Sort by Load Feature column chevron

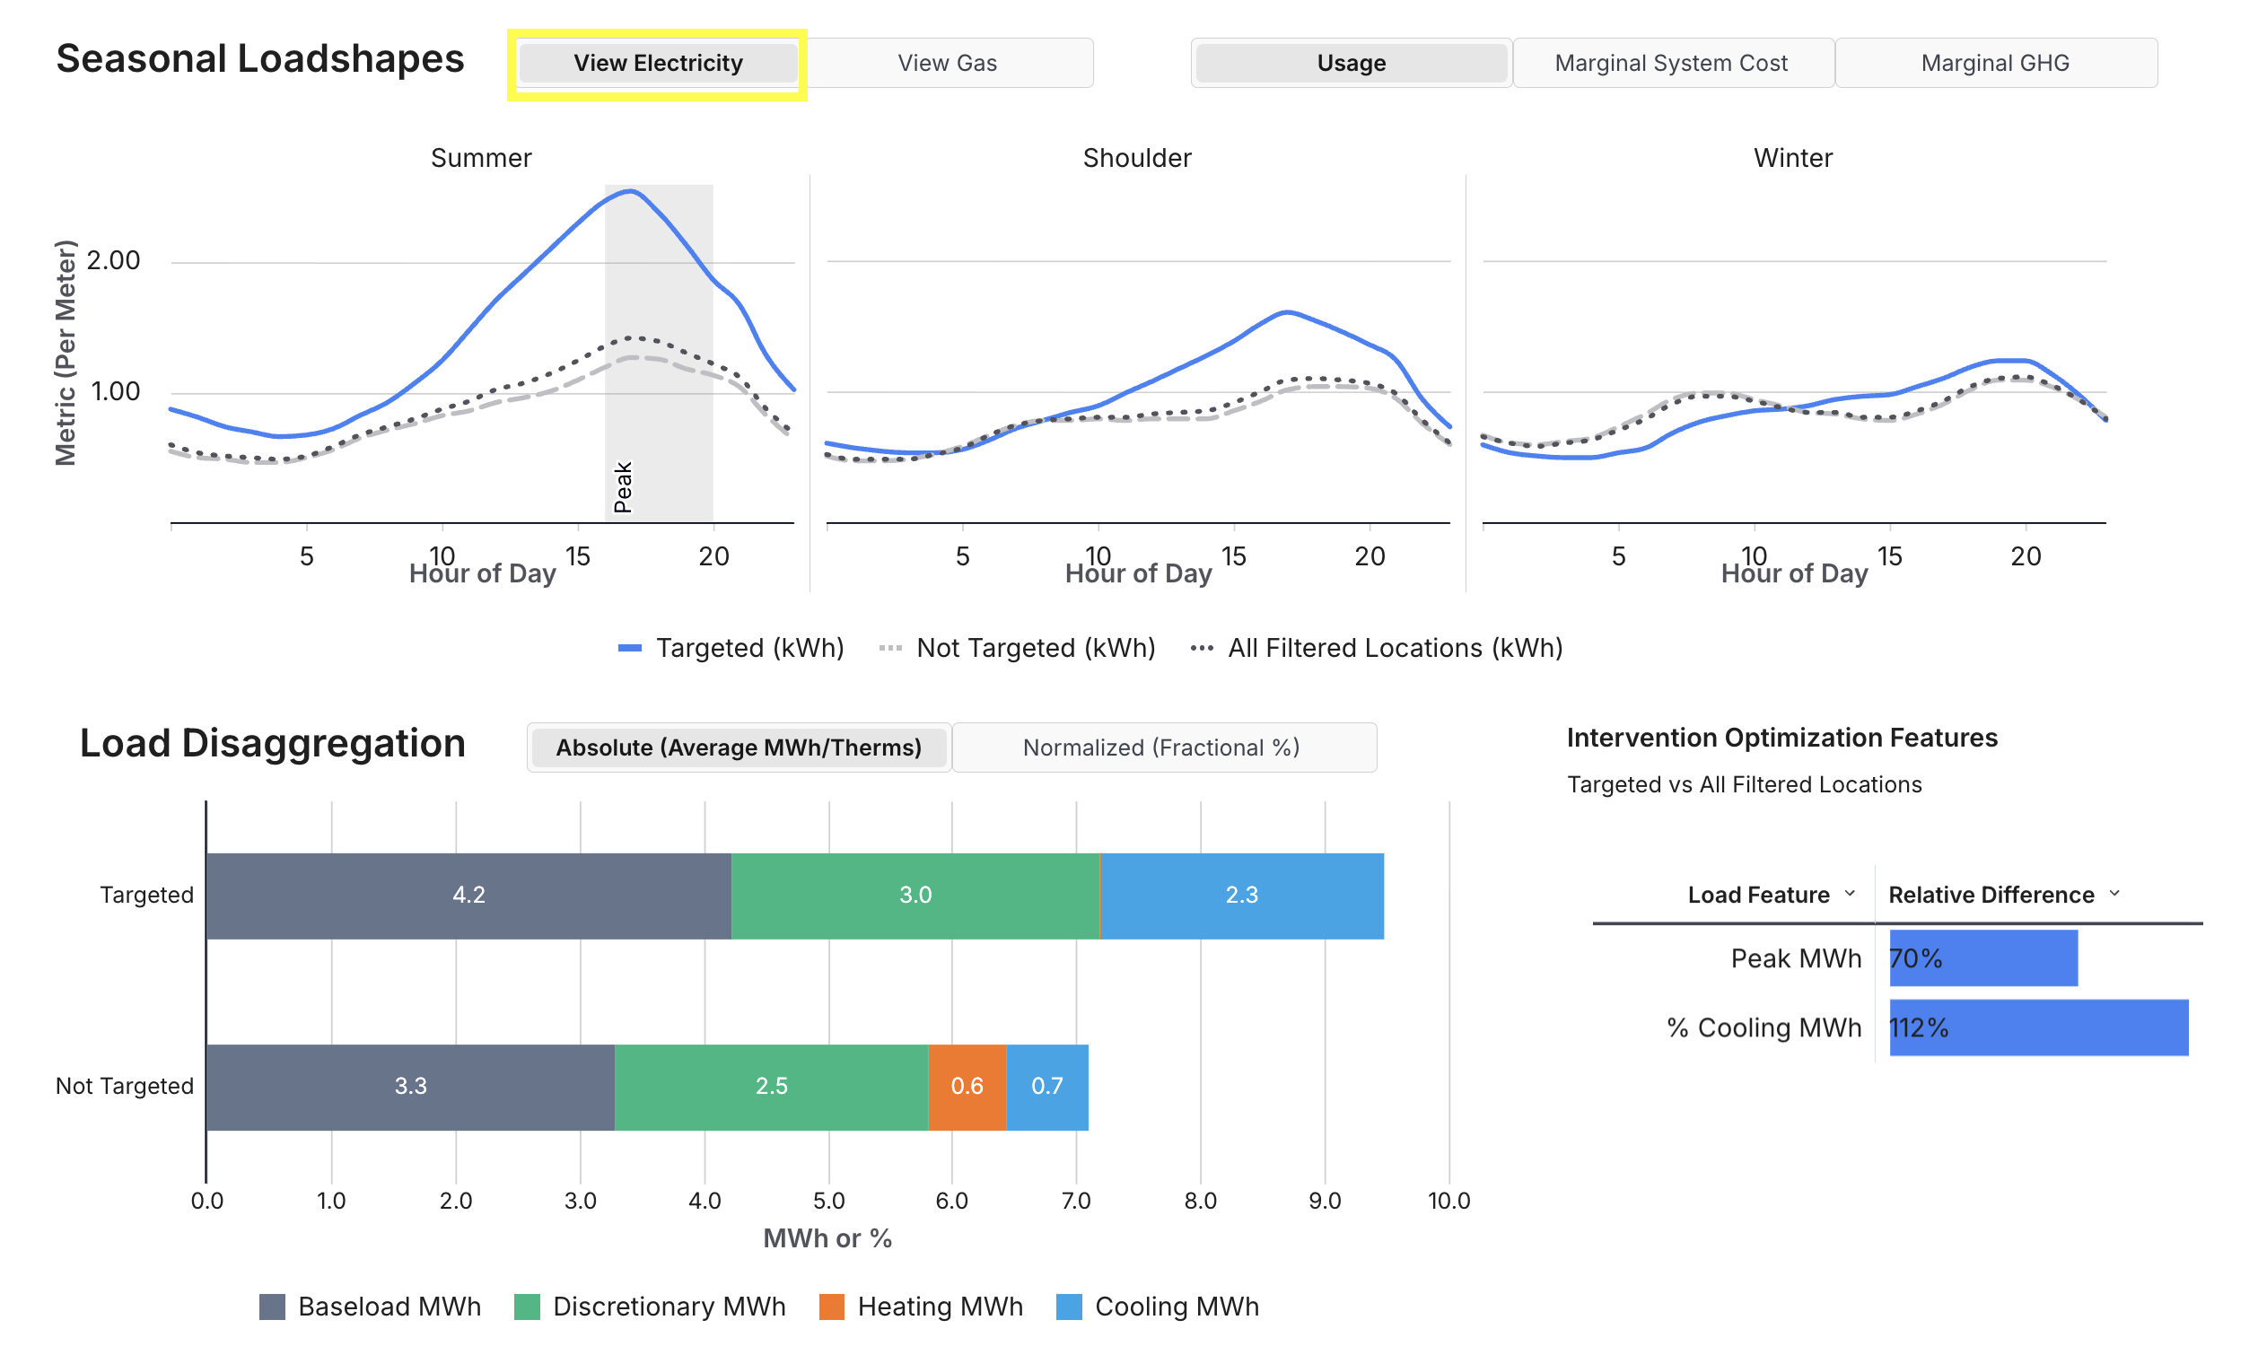coord(1850,893)
